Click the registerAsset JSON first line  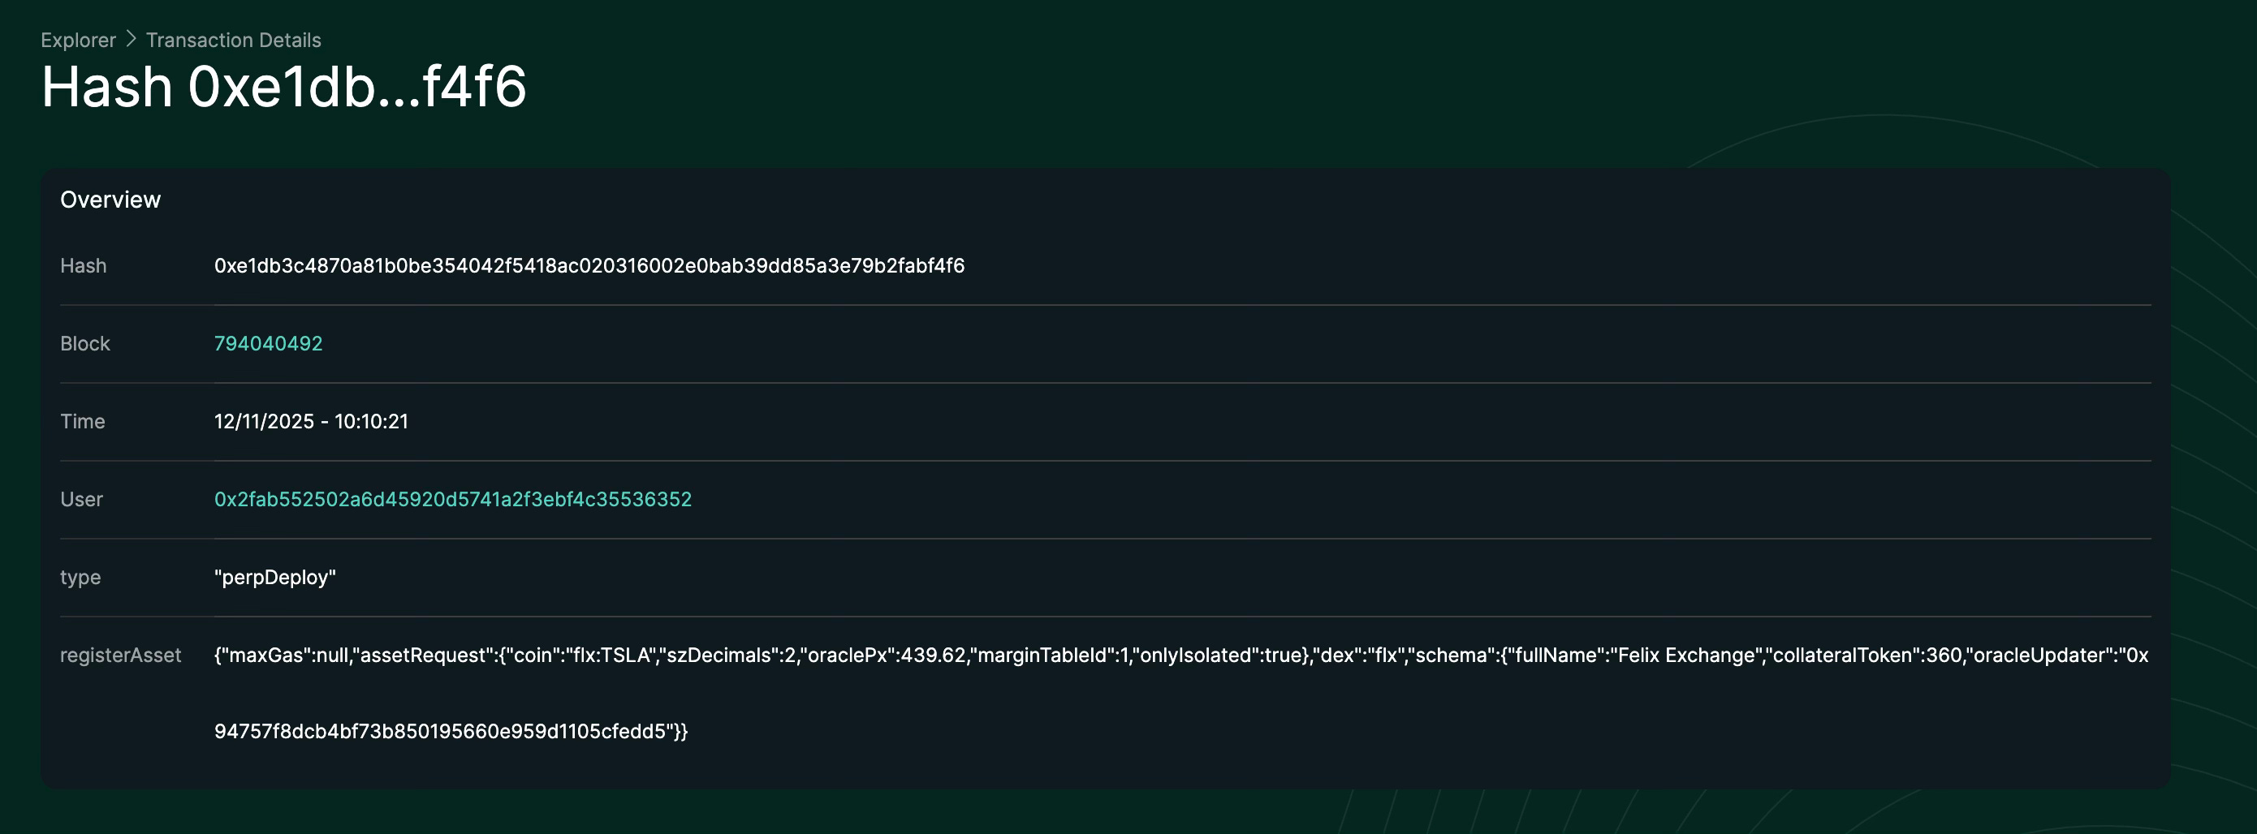1181,655
